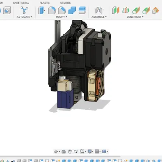Open the zoom options dropdown arrow
Viewport: 162px width, 162px height.
point(85,151)
